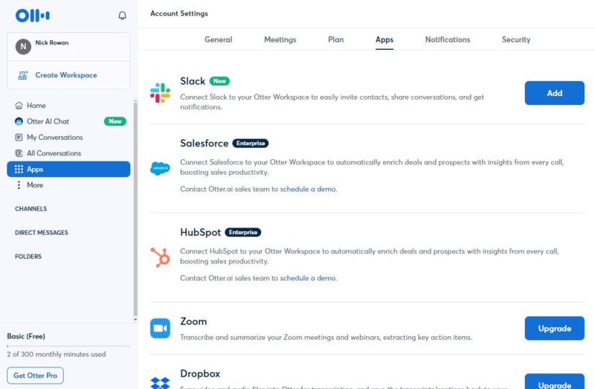Click the Enterprise badge next to Salesforce
Screen dimensions: 595x389
251,143
